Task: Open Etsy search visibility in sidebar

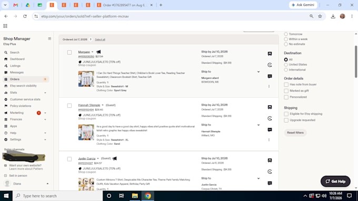Action: 23,86
